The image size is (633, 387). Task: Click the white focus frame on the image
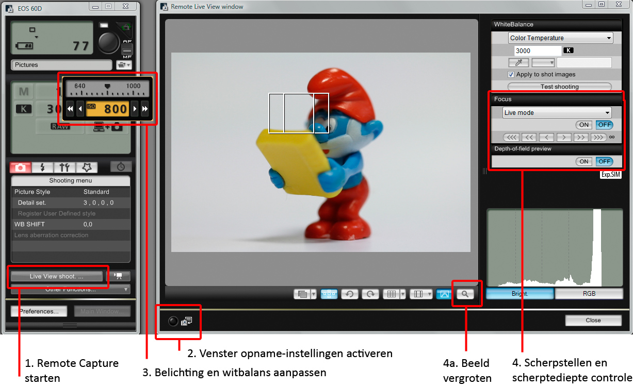[x=299, y=113]
